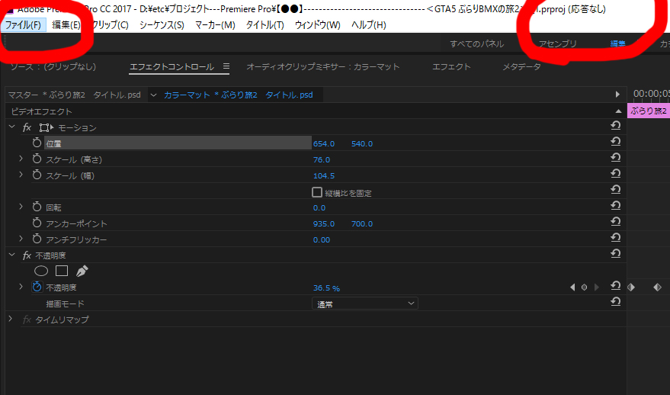
Task: Reset the 位置 parameter
Action: click(x=615, y=142)
